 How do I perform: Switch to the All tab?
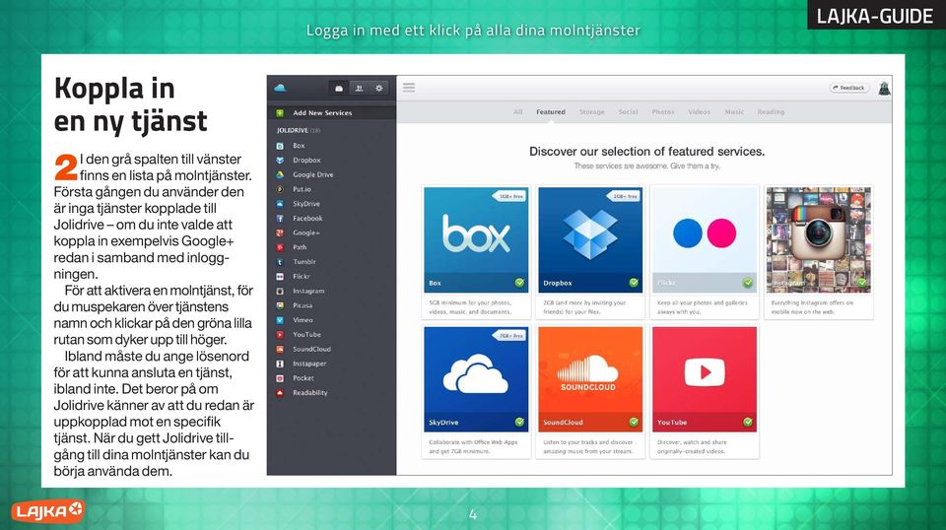click(517, 111)
